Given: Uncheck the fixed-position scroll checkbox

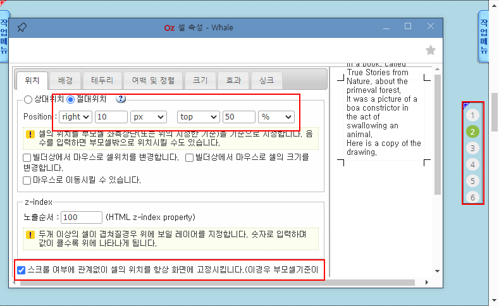Looking at the screenshot, I should click(x=22, y=270).
